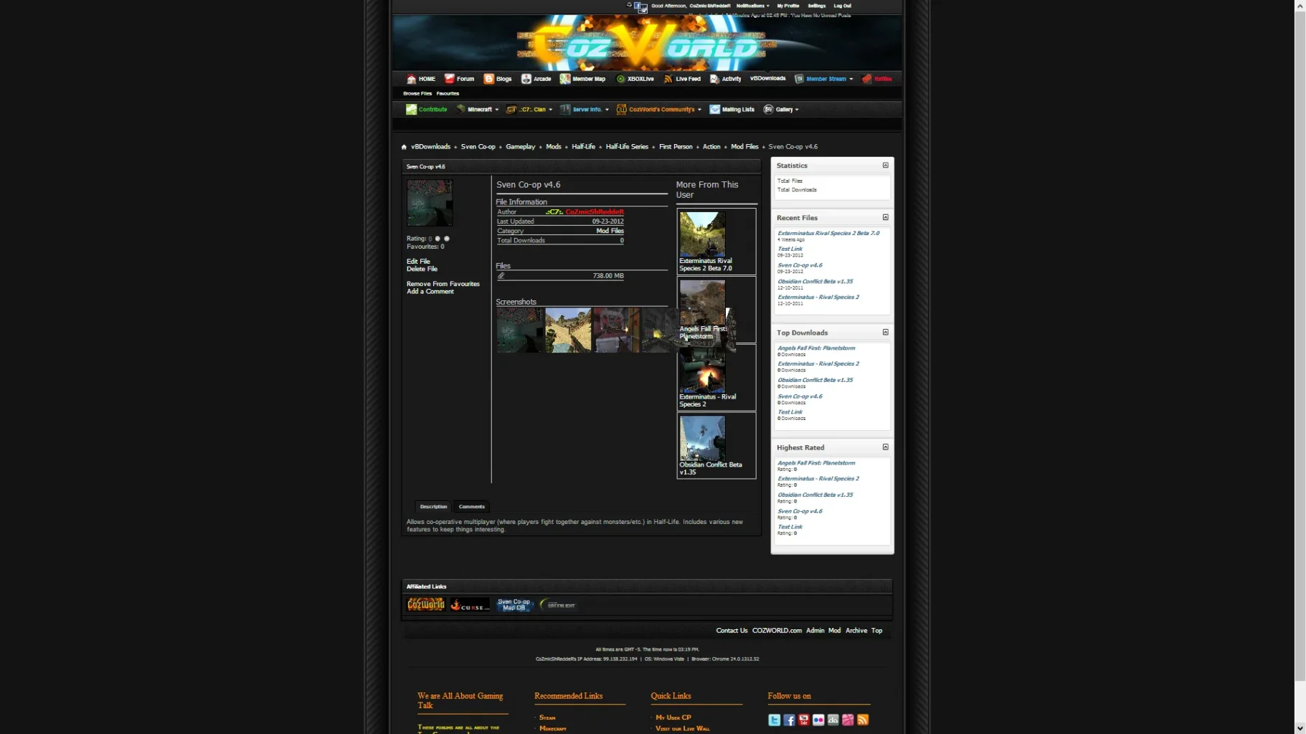Collapse the Statistics panel
Viewport: 1306px width, 734px height.
(x=885, y=166)
